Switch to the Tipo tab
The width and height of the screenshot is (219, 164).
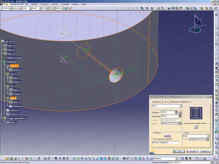click(x=166, y=102)
